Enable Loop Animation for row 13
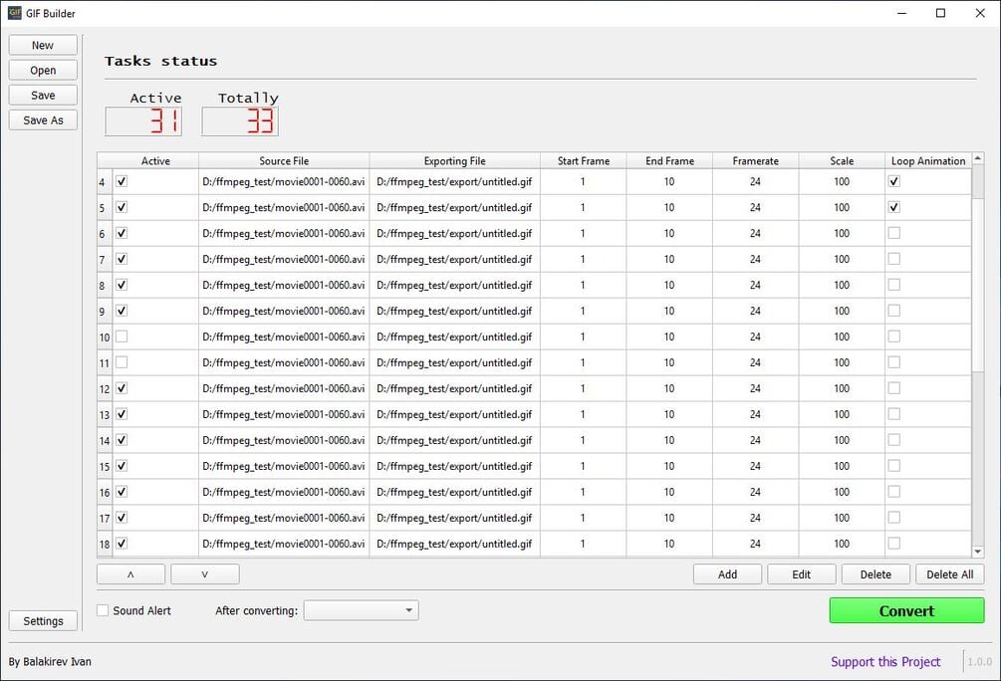1001x681 pixels. [x=893, y=414]
